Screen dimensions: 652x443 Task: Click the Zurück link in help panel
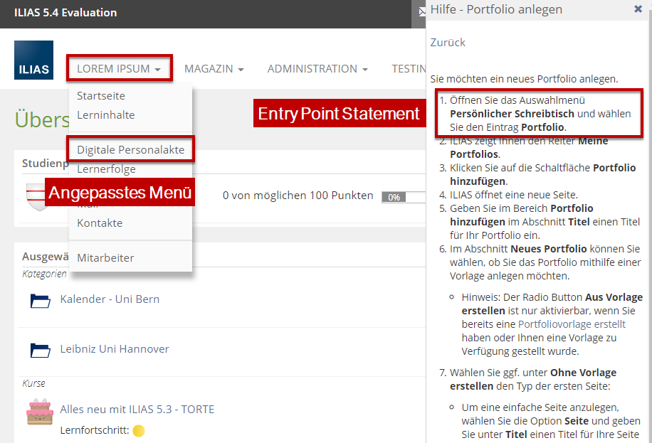tap(448, 43)
